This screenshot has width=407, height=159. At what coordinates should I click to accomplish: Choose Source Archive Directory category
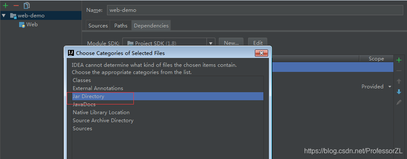coord(168,121)
